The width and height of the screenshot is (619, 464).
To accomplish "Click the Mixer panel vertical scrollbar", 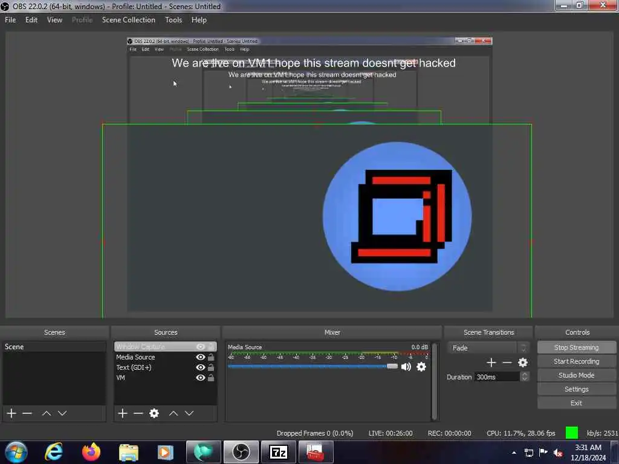I will 435,381.
